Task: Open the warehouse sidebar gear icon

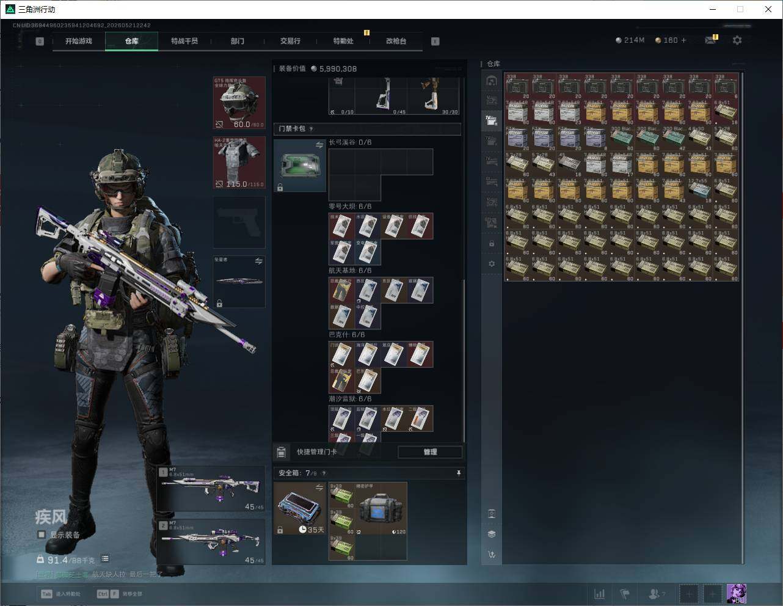Action: [492, 264]
